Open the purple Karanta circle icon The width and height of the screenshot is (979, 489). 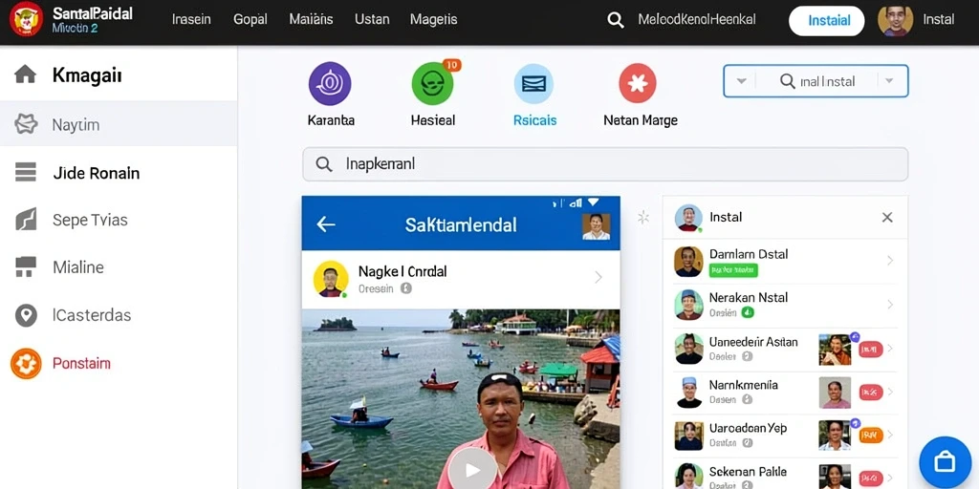pos(330,84)
